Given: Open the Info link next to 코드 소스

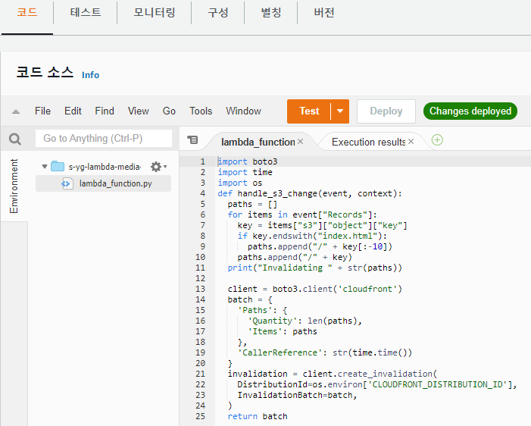Looking at the screenshot, I should (x=90, y=75).
